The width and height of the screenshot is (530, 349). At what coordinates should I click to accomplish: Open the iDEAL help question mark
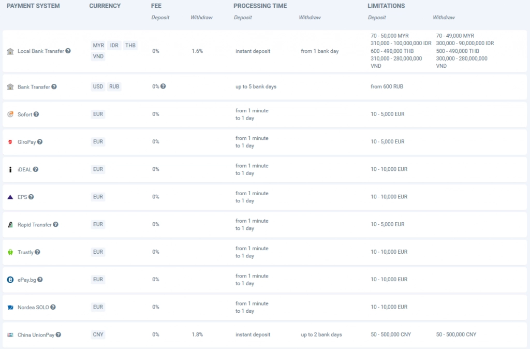[x=36, y=169]
